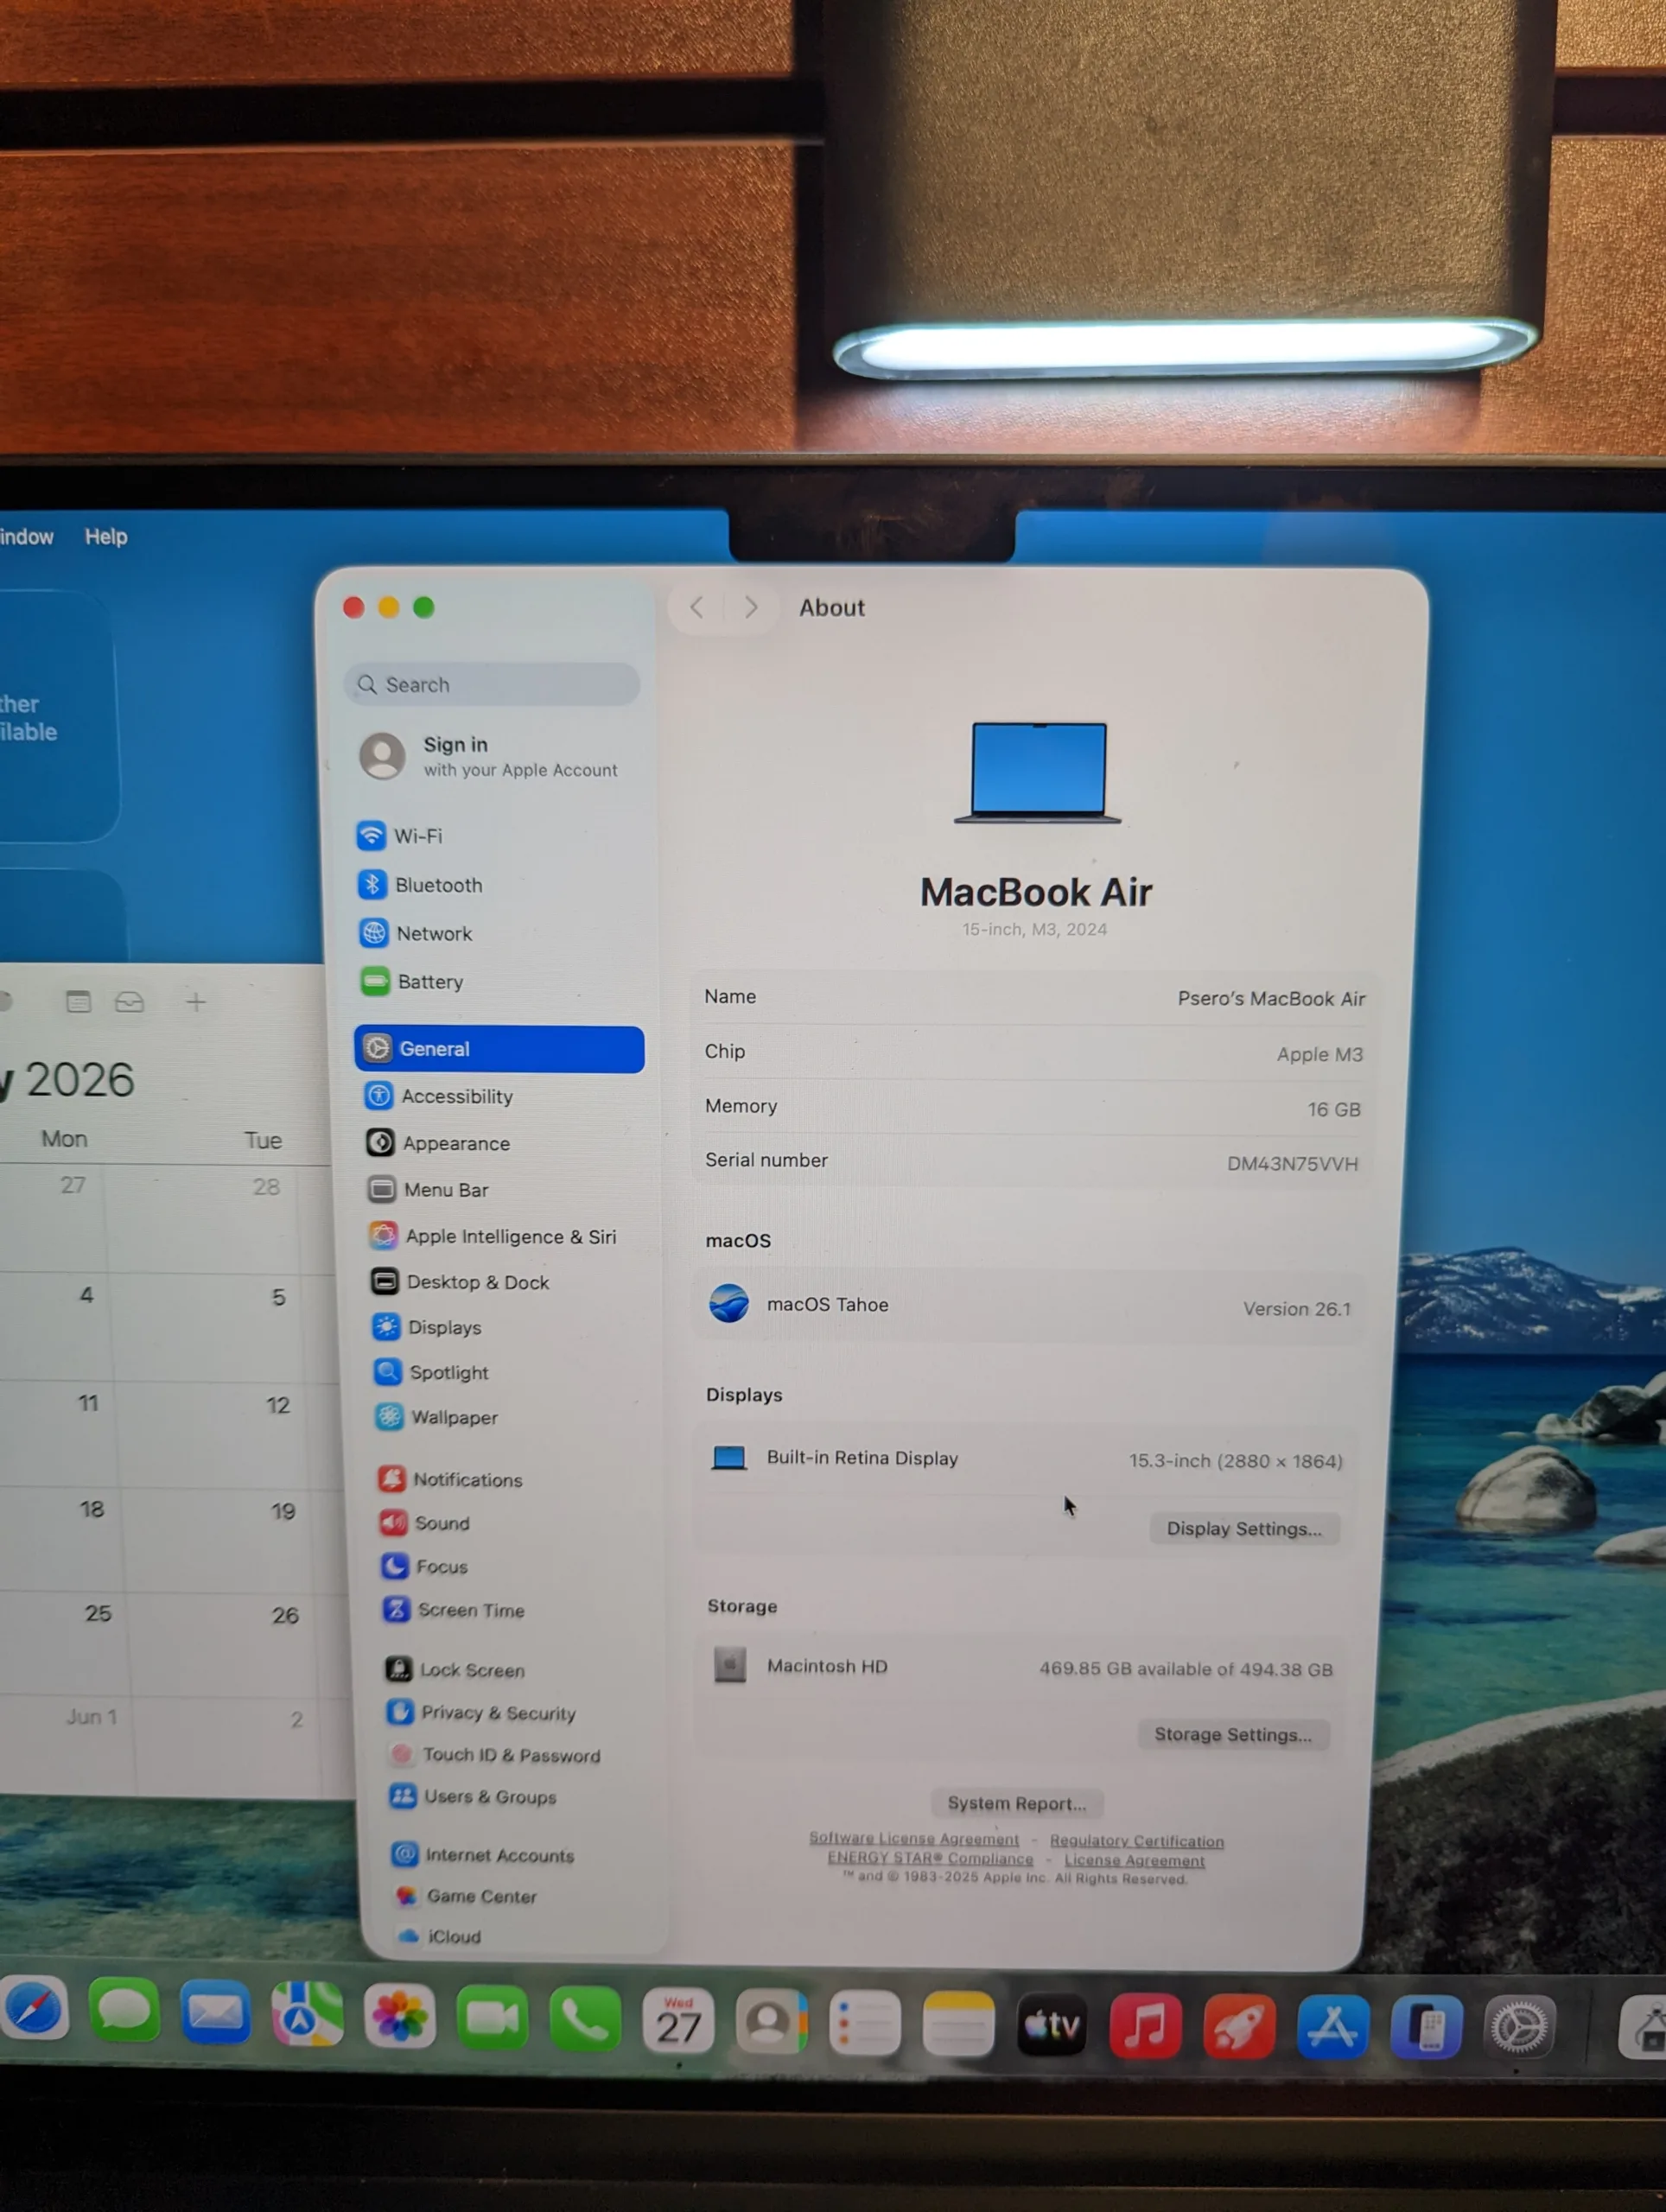This screenshot has width=1666, height=2212.
Task: Open Lock Screen settings
Action: [x=455, y=1669]
